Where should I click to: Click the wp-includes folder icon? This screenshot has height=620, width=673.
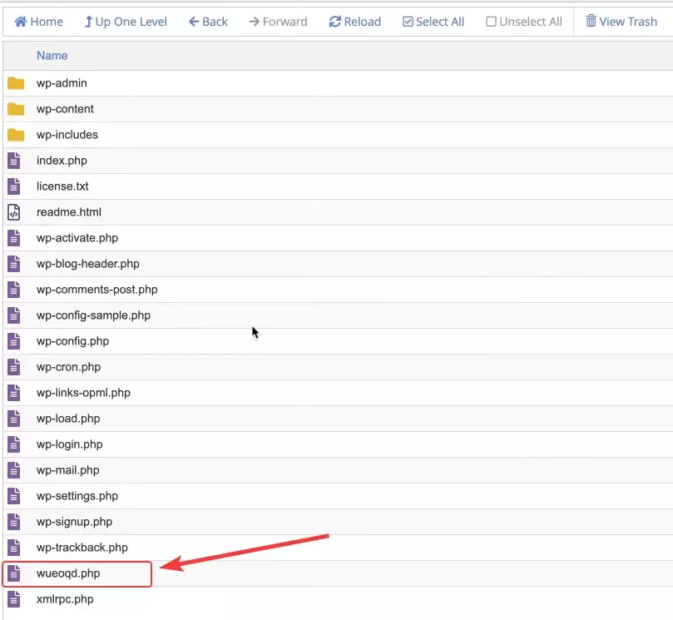click(x=16, y=135)
